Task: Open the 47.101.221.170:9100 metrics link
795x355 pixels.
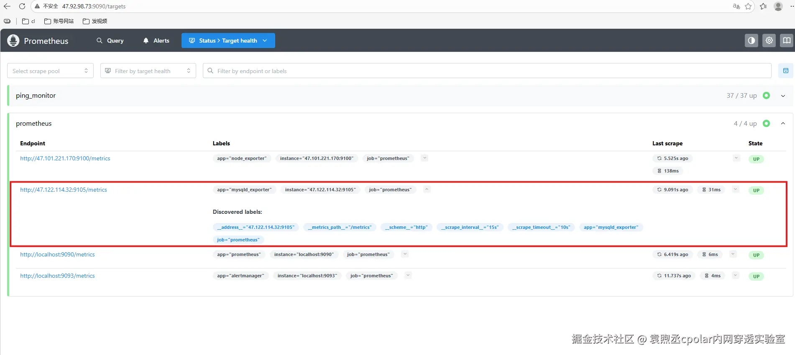Action: (x=65, y=158)
